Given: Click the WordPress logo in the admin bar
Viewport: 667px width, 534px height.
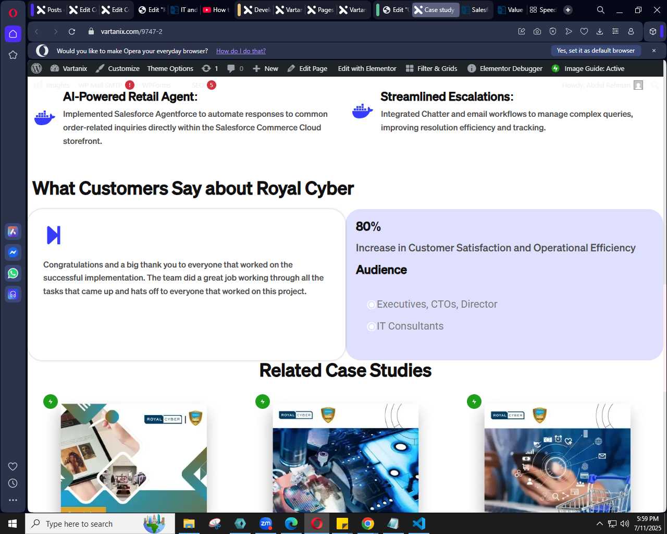Looking at the screenshot, I should (x=36, y=68).
